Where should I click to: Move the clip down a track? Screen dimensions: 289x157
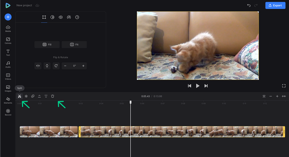(46, 96)
